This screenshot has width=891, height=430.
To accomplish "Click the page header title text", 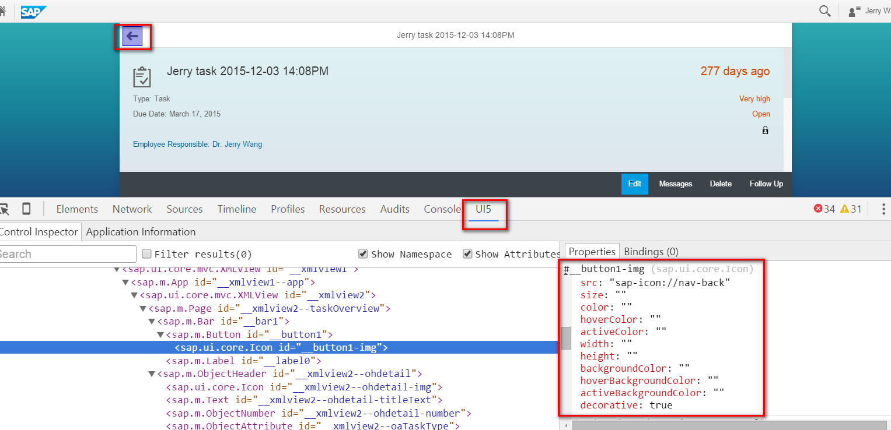I will point(455,35).
